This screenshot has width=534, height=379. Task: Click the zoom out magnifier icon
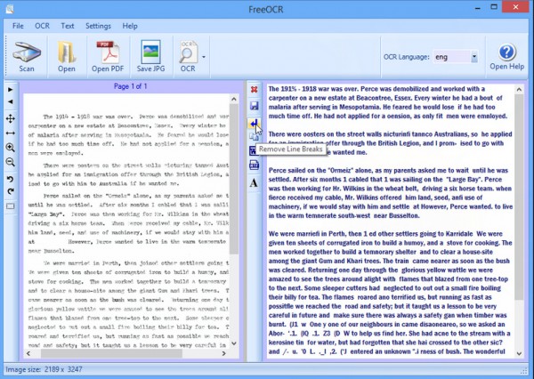pos(10,163)
